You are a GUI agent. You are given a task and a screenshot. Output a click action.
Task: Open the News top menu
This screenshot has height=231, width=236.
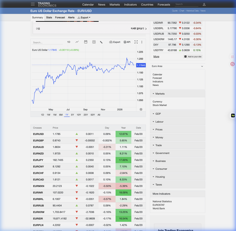(x=101, y=5)
